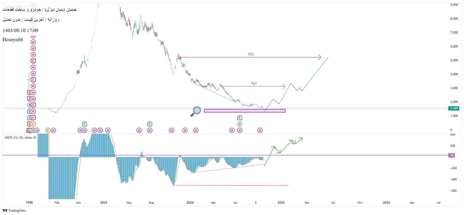This screenshot has width=464, height=215.
Task: Click the green E earnings marker above Aug 2023
Action: [x=150, y=124]
